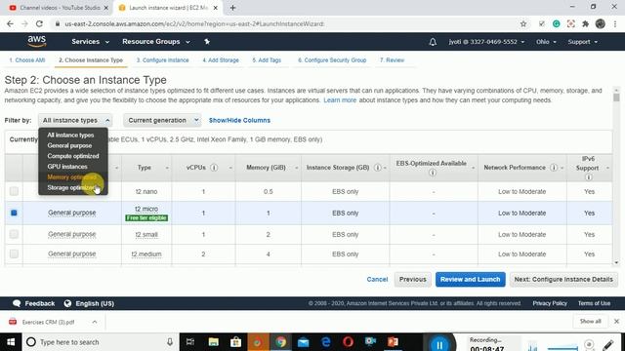The width and height of the screenshot is (625, 351).
Task: Click the microphone icon in search box
Action: [x=169, y=342]
